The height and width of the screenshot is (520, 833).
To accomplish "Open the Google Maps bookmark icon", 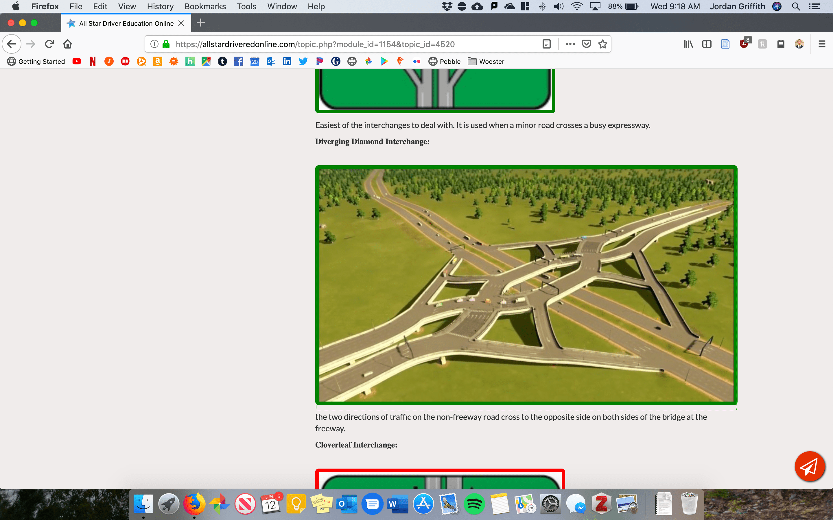I will [206, 61].
